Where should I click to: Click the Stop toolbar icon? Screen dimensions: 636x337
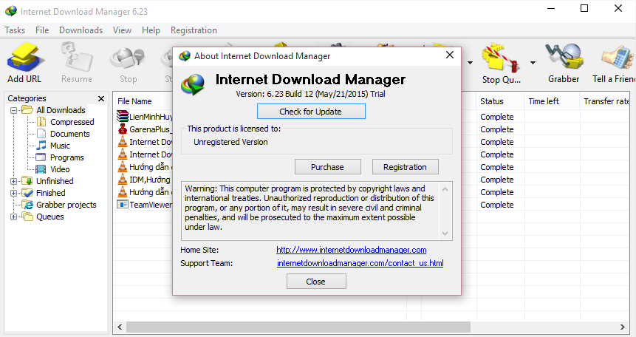click(128, 64)
